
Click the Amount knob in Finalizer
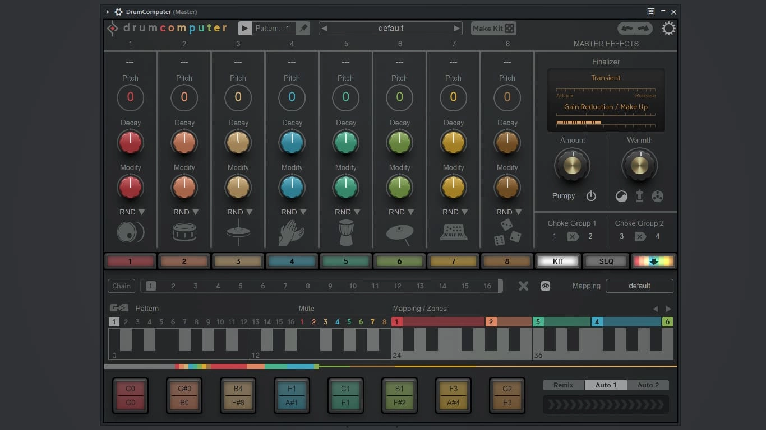572,165
